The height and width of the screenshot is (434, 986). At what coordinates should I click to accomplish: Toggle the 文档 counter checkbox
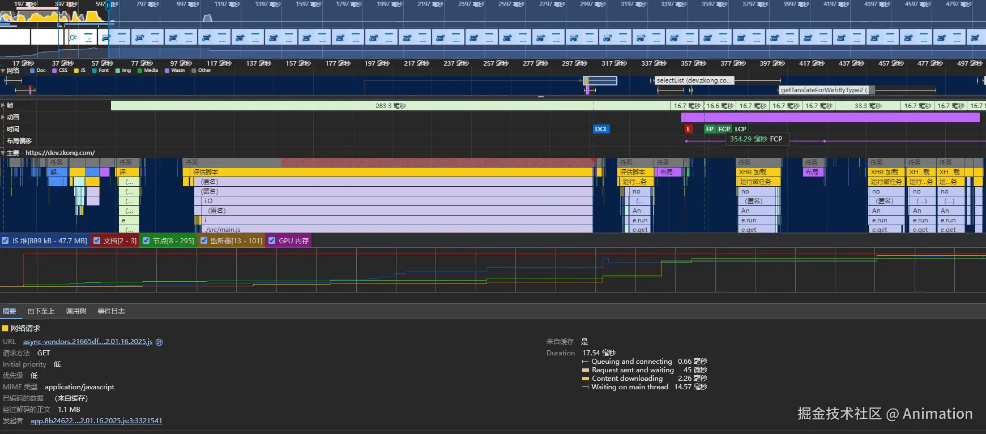(97, 240)
